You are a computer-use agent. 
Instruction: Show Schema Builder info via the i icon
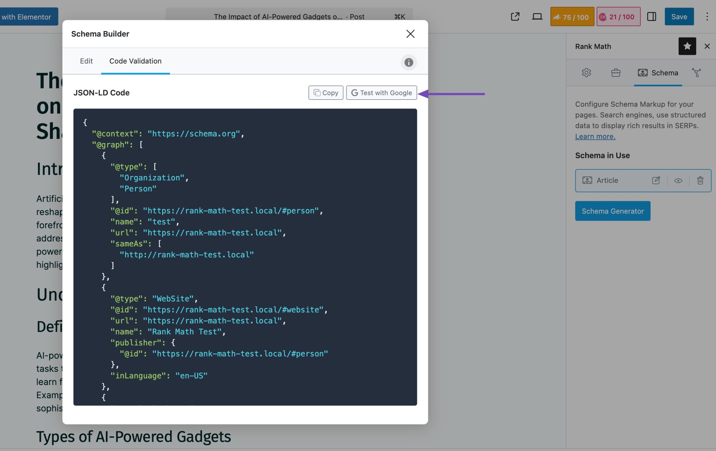[x=409, y=63]
